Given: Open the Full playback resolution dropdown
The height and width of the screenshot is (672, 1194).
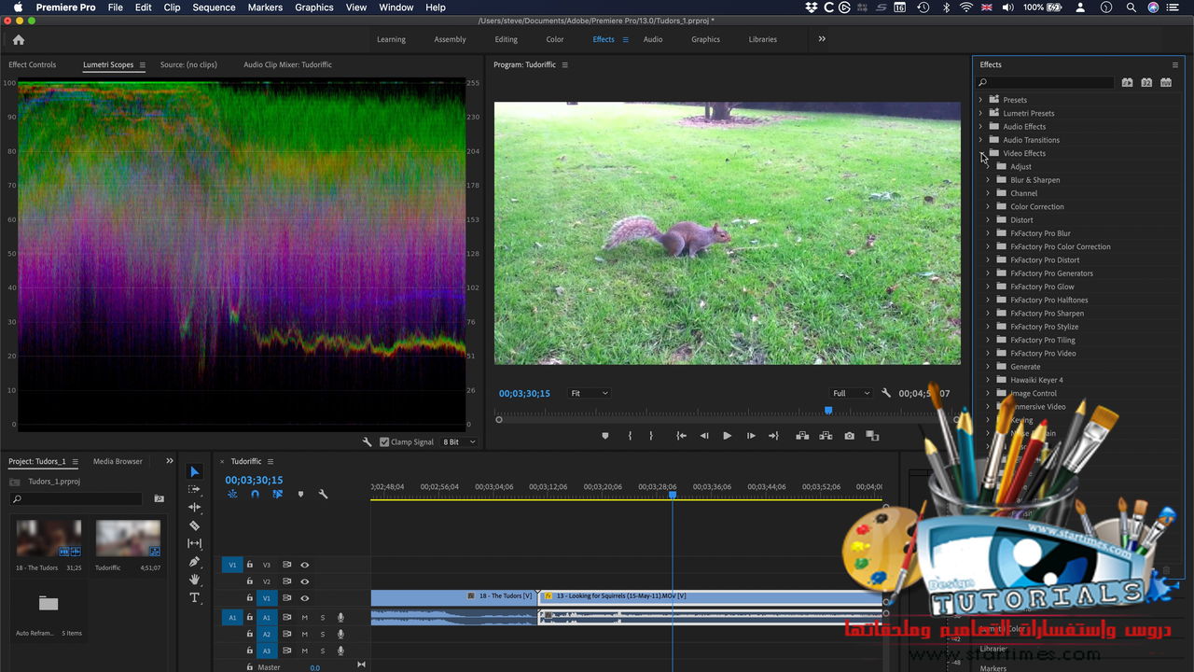Looking at the screenshot, I should (x=851, y=393).
